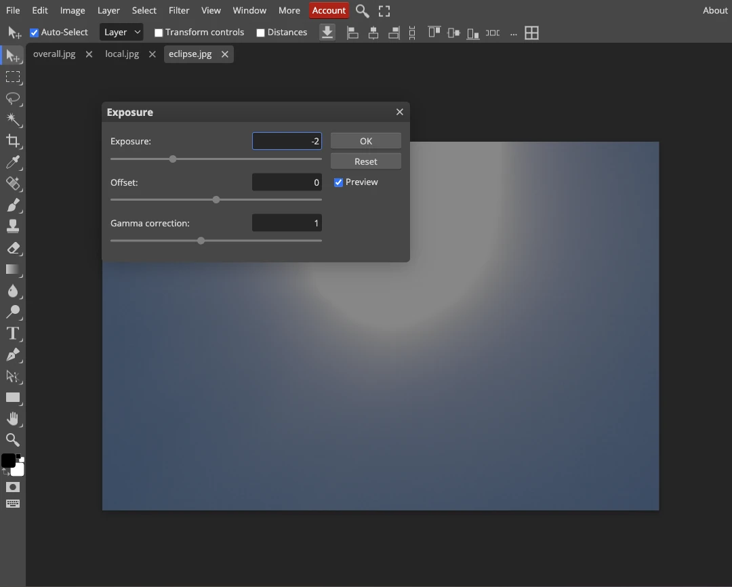Image resolution: width=732 pixels, height=587 pixels.
Task: Select the Dodge tool
Action: [x=13, y=312]
